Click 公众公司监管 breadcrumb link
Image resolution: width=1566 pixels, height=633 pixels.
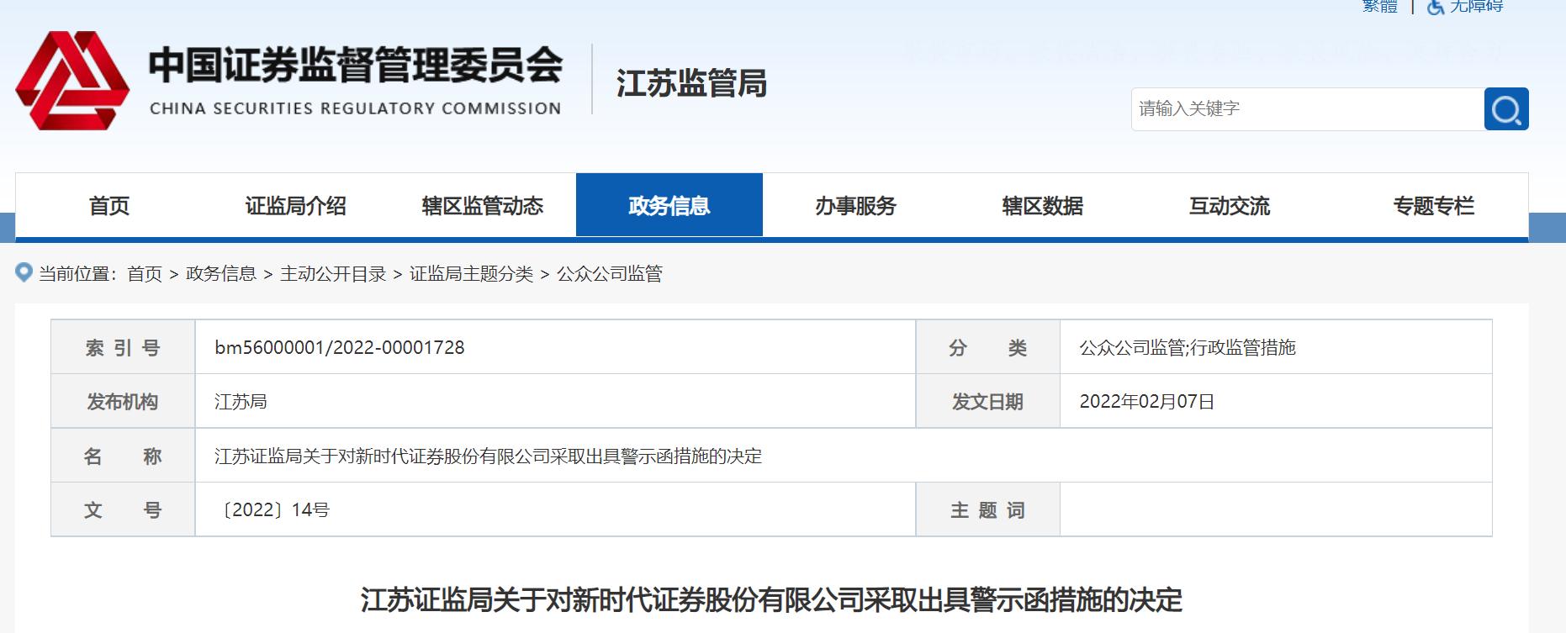point(610,274)
